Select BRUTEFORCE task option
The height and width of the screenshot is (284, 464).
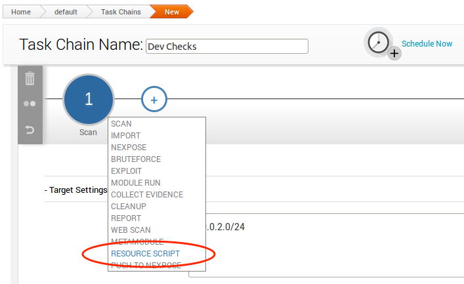pyautogui.click(x=136, y=159)
